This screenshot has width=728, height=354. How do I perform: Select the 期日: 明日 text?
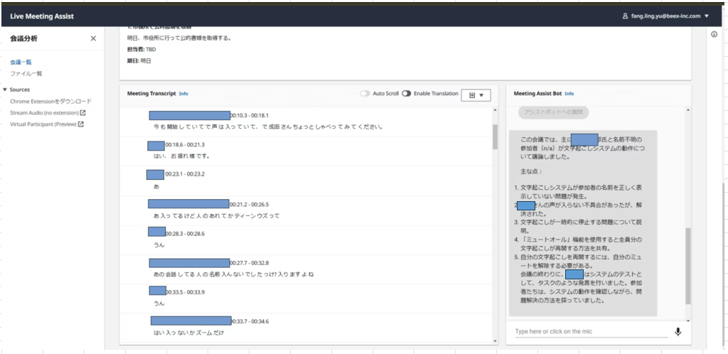pyautogui.click(x=139, y=61)
